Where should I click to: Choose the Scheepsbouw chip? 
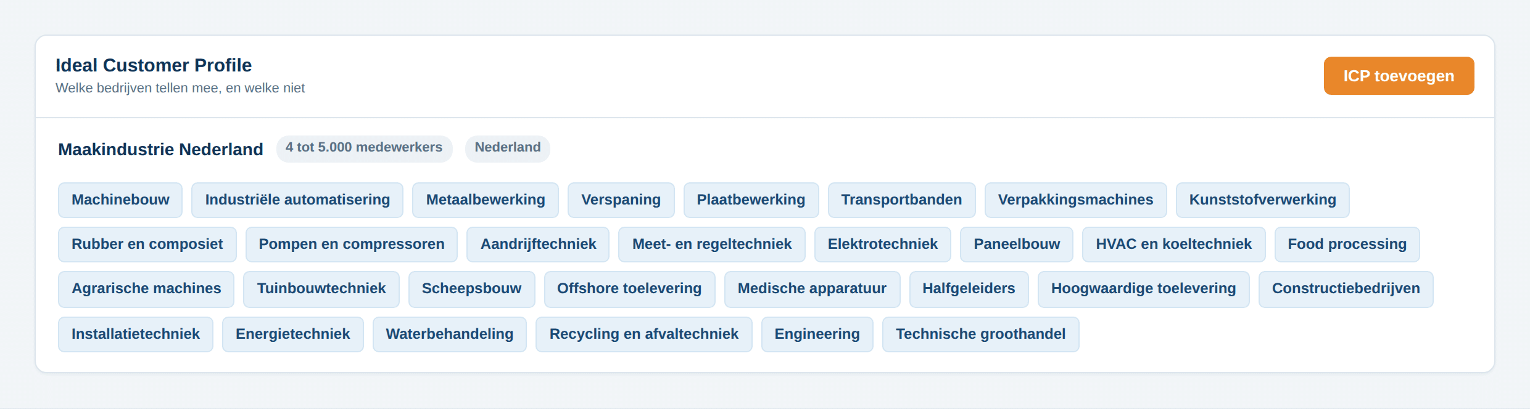pos(472,290)
